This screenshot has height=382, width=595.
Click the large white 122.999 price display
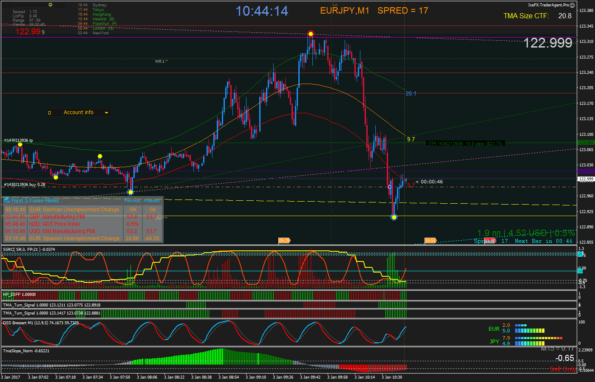[x=548, y=43]
